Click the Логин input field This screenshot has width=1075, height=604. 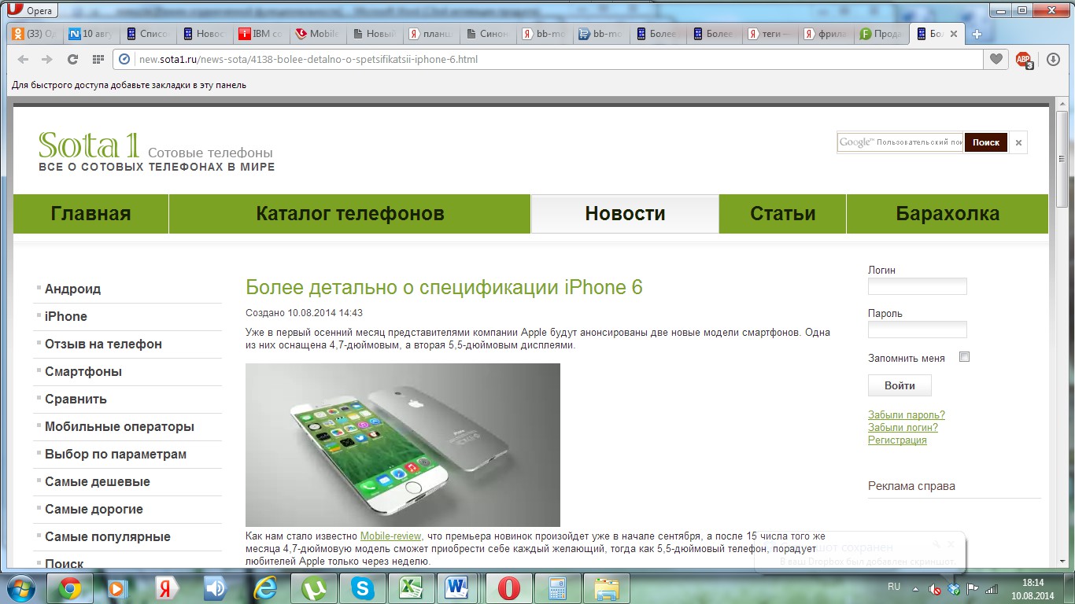pos(917,286)
